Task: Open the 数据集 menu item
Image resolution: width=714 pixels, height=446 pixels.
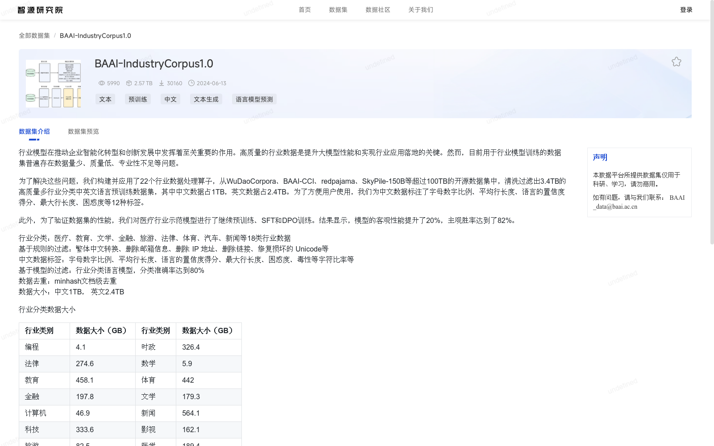Action: pyautogui.click(x=338, y=10)
